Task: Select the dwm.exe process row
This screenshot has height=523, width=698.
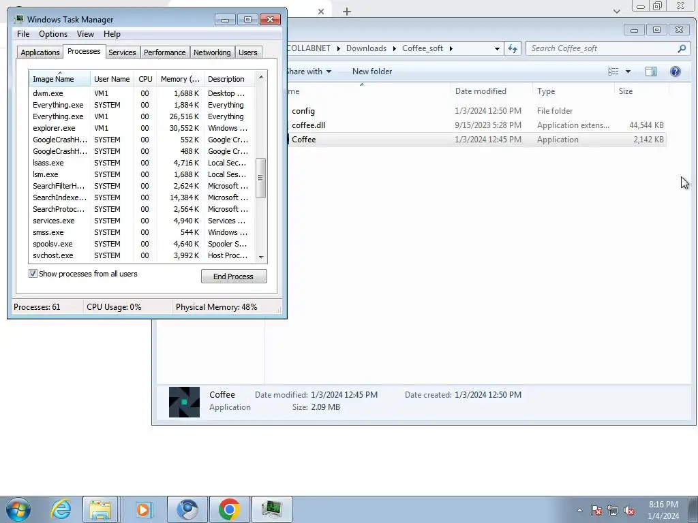Action: (x=142, y=93)
